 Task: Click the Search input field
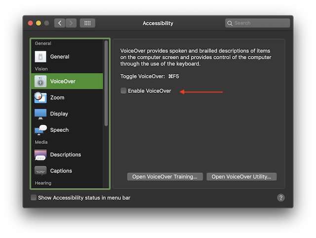(258, 23)
